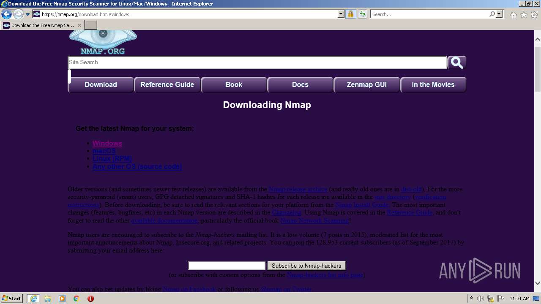The width and height of the screenshot is (541, 304).
Task: Open the Reference Guide navigation item
Action: (167, 84)
